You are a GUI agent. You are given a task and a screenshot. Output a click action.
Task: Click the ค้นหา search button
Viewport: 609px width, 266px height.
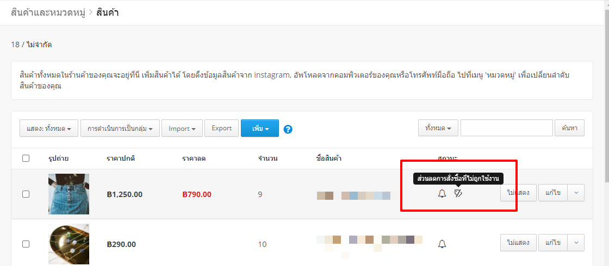(x=570, y=128)
